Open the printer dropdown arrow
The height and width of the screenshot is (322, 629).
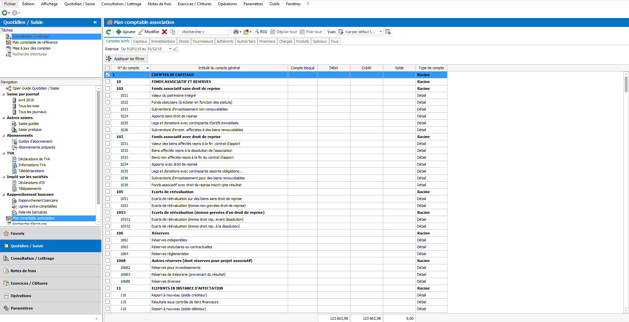pos(240,32)
